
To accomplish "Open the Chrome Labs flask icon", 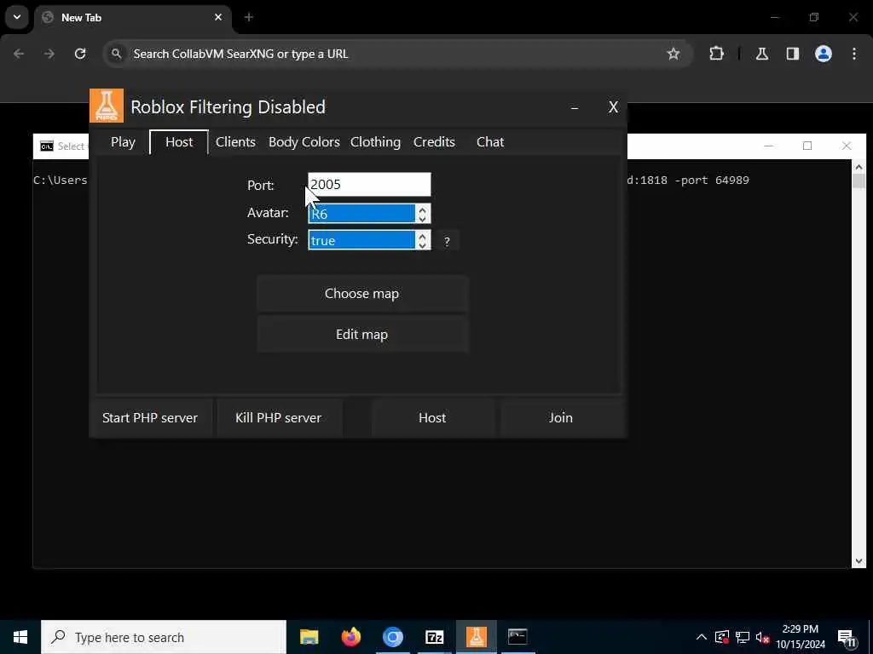I will 762,54.
